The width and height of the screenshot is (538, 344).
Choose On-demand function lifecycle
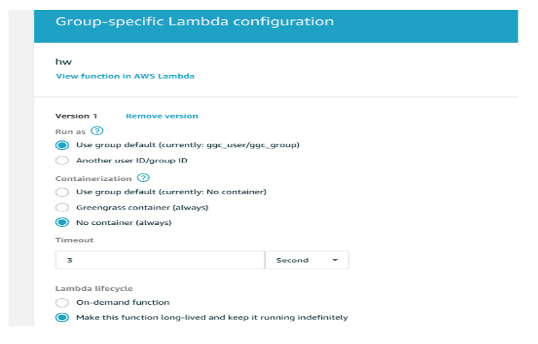tap(62, 303)
